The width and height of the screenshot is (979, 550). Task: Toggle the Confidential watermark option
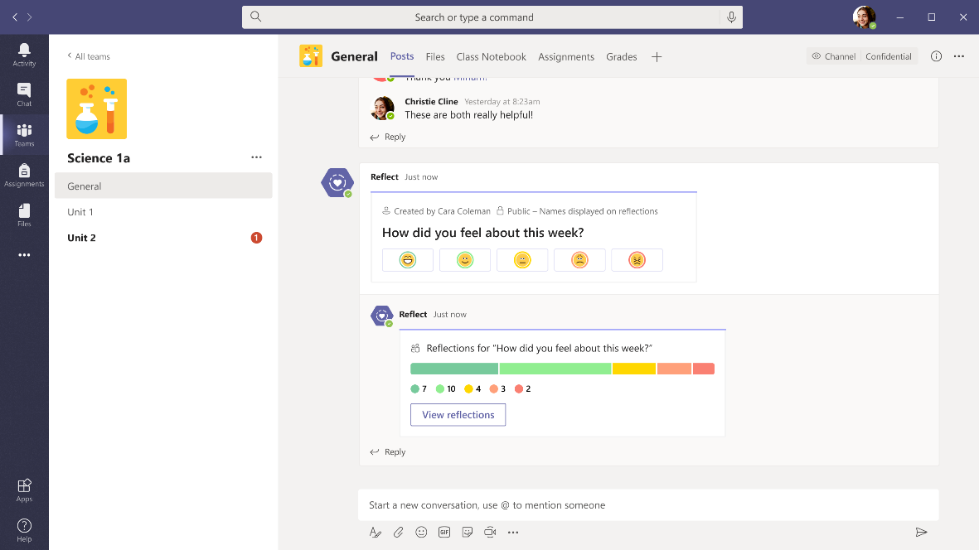tap(888, 55)
